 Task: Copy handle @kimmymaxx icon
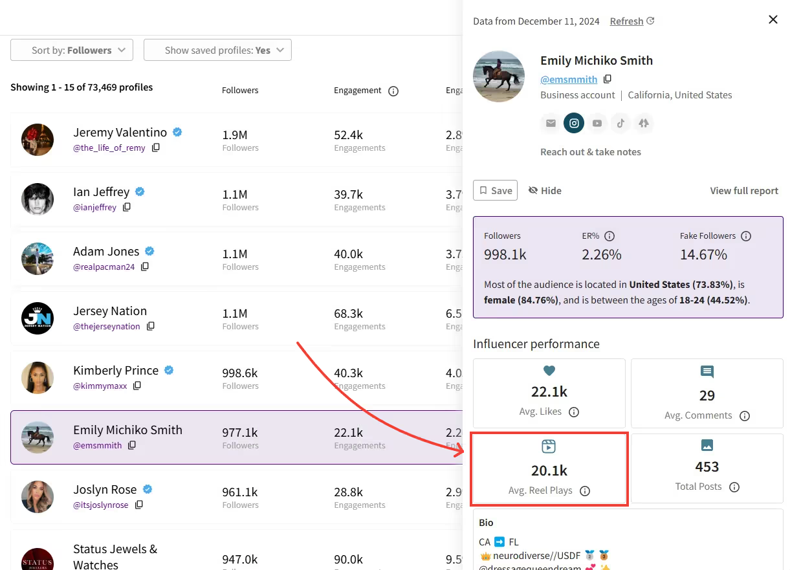click(137, 386)
